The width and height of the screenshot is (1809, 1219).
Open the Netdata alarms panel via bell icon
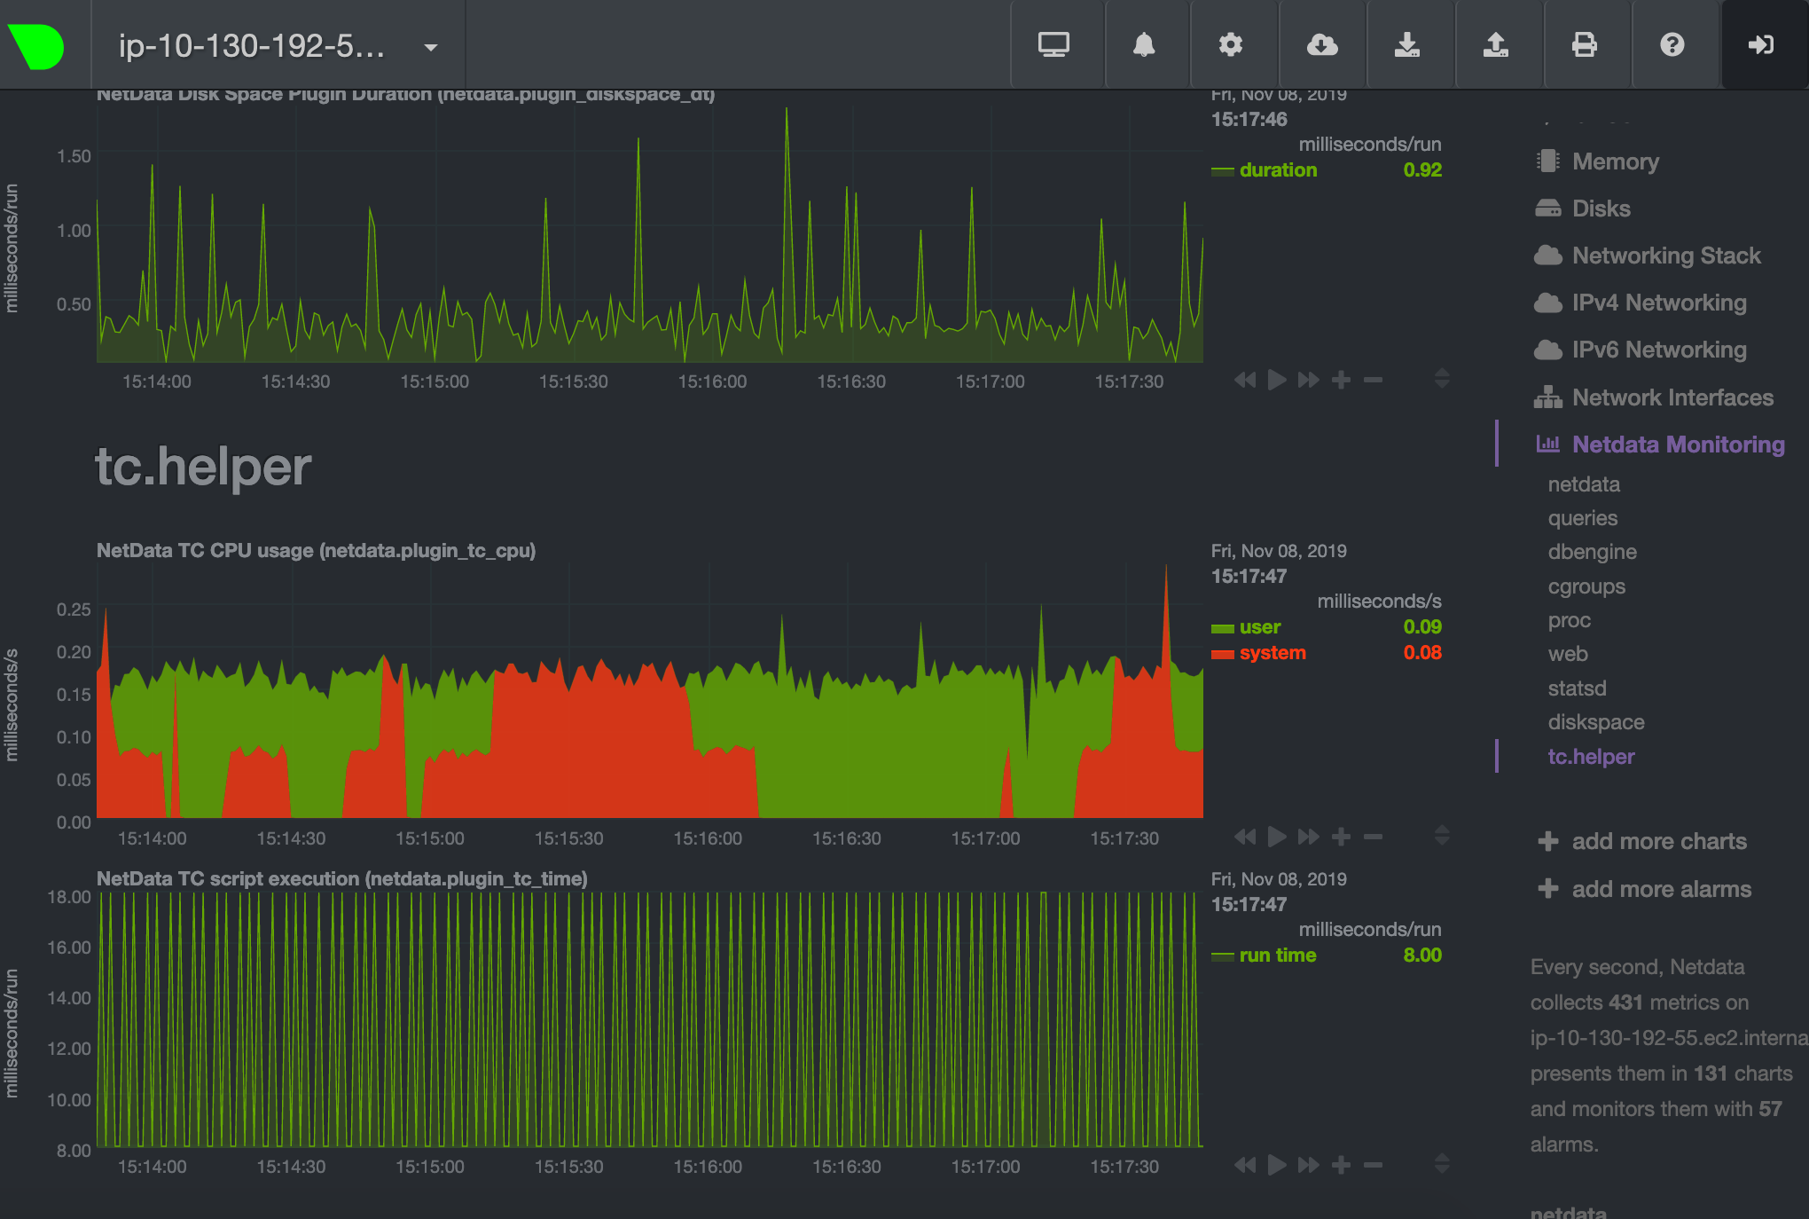point(1146,44)
